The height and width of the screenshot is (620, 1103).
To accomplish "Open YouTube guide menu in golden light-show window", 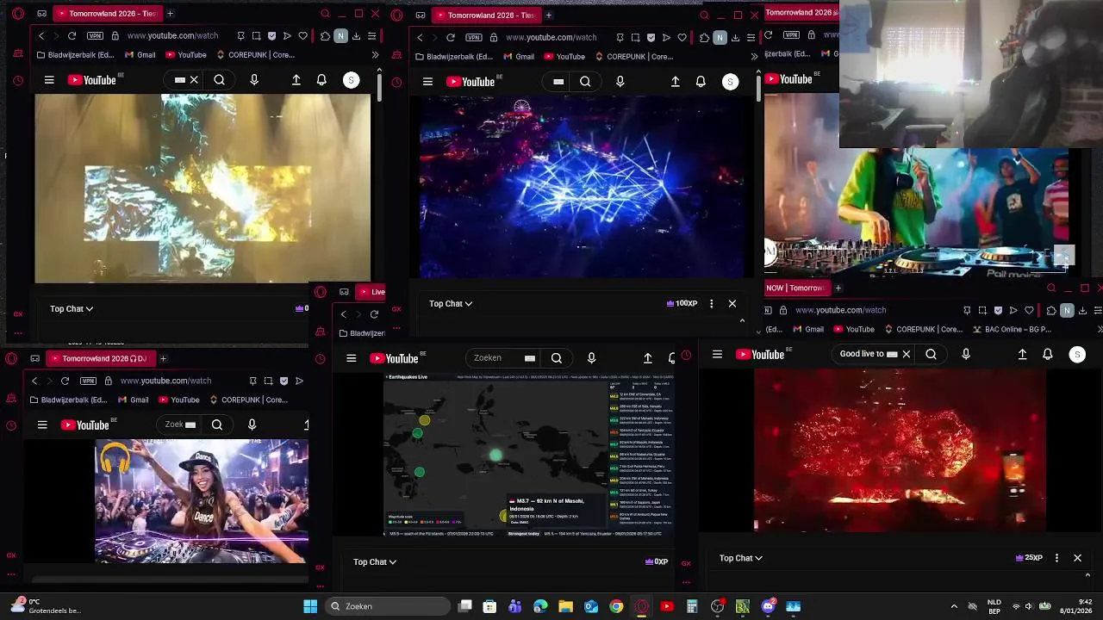I will point(49,80).
